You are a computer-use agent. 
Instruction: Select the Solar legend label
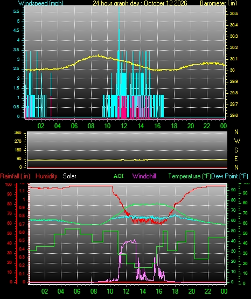(69, 176)
